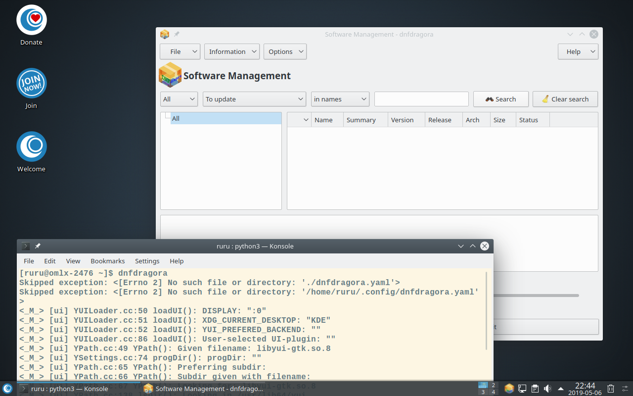Screen dimensions: 633x396
Task: Open the Information dropdown menu
Action: (232, 51)
